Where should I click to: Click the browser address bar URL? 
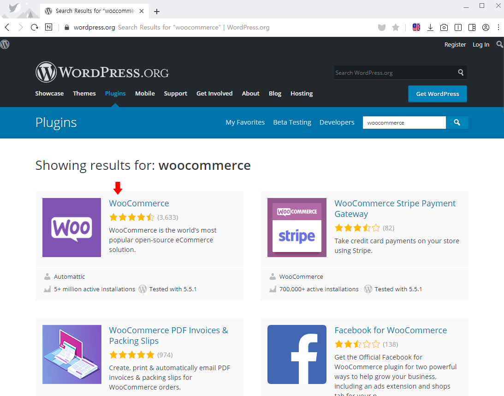pyautogui.click(x=94, y=28)
